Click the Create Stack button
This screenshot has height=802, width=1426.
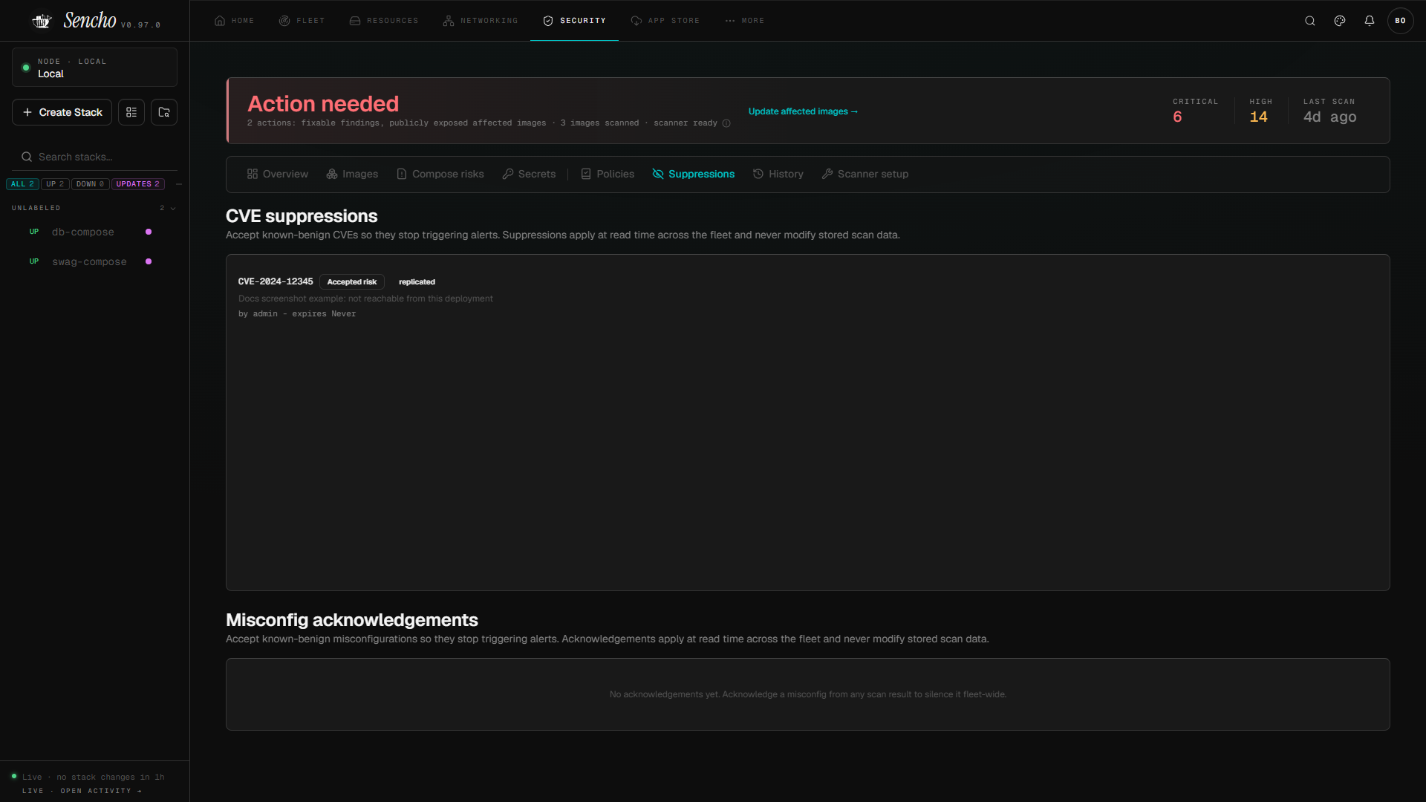pyautogui.click(x=62, y=112)
